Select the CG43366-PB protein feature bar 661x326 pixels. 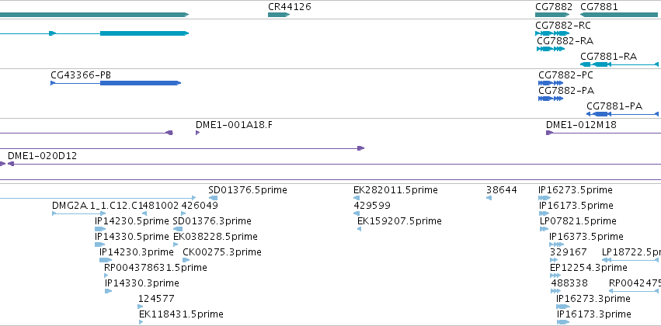click(x=116, y=83)
